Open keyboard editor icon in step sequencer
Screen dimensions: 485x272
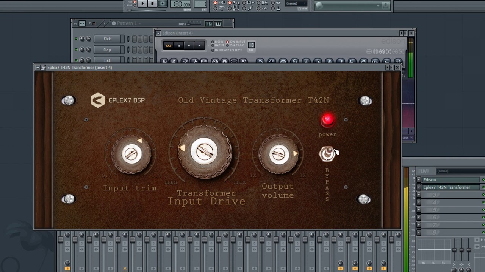pyautogui.click(x=218, y=24)
